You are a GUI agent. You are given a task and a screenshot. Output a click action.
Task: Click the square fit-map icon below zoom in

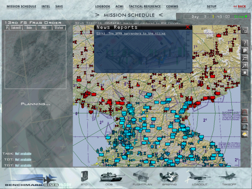point(245,73)
